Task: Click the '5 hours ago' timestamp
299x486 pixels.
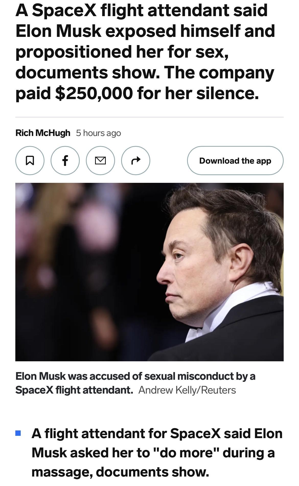Action: [98, 133]
